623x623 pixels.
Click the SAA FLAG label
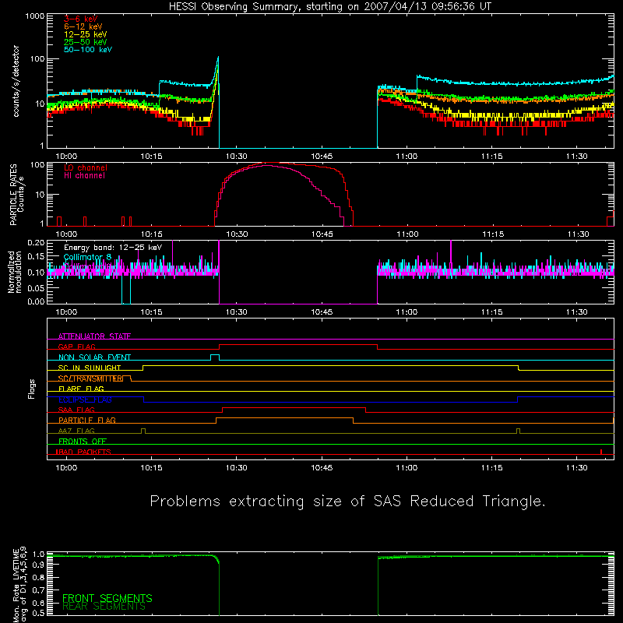(x=76, y=410)
